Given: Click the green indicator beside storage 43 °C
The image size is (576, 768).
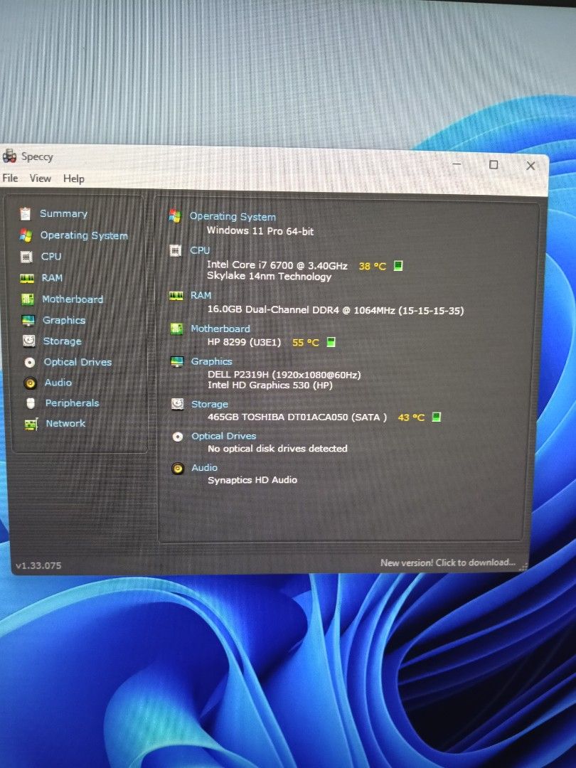Looking at the screenshot, I should point(437,417).
